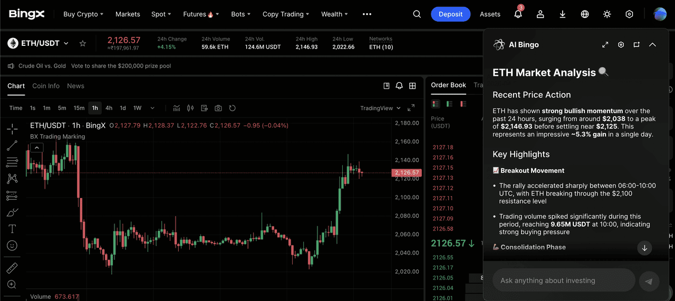Click the blue Deposit button

tap(450, 14)
